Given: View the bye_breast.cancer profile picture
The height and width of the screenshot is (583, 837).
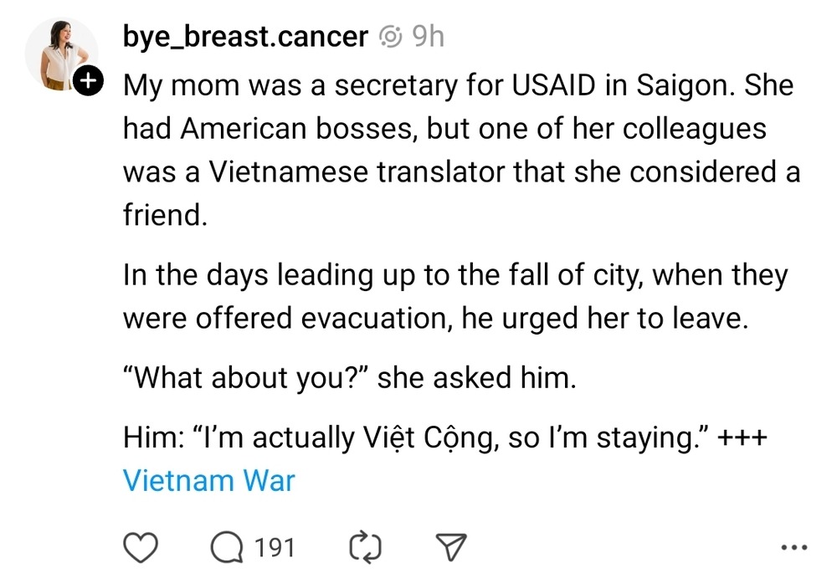Looking at the screenshot, I should [61, 54].
